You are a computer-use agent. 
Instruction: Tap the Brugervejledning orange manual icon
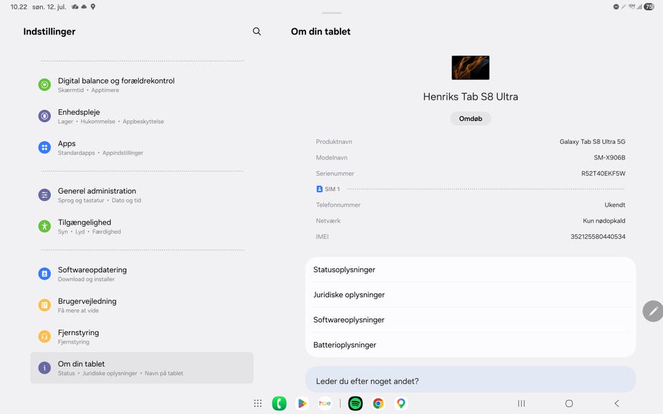point(44,305)
